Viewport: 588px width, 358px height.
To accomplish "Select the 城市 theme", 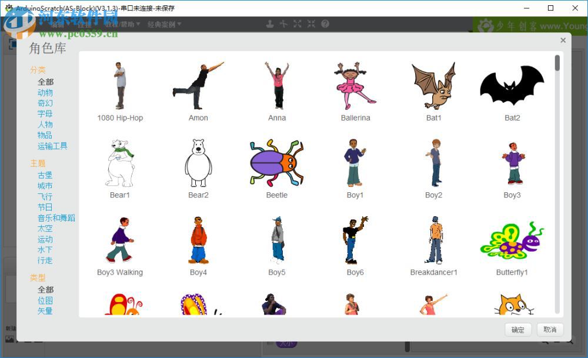I will pos(45,186).
